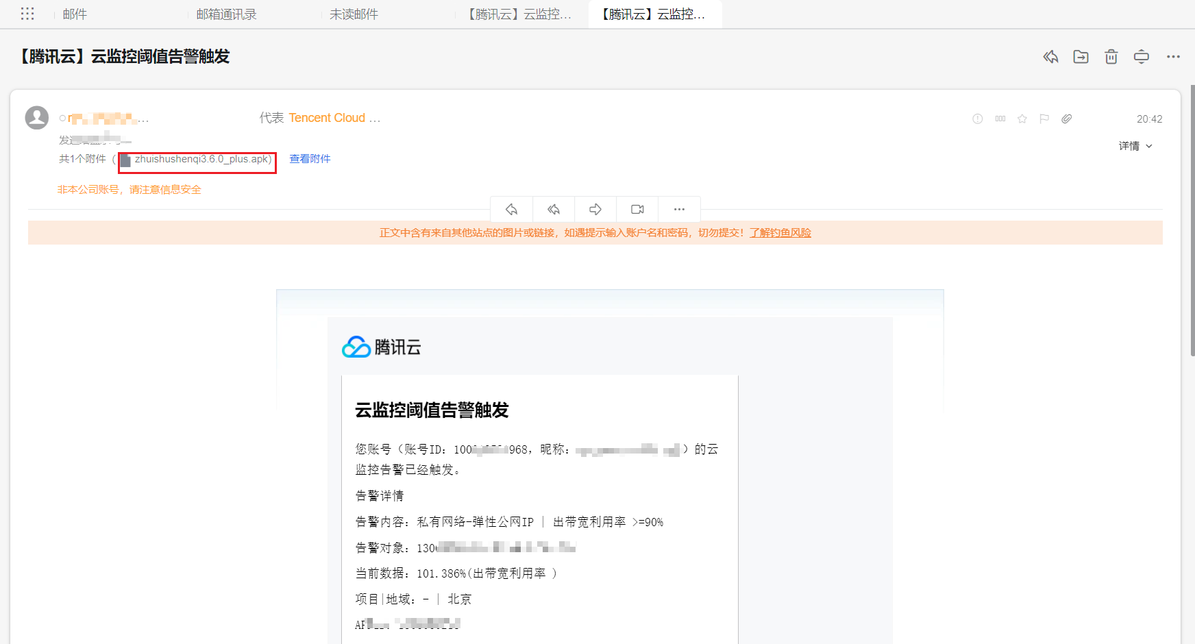Click the email subject title at top
This screenshot has height=644, width=1195.
pos(123,56)
